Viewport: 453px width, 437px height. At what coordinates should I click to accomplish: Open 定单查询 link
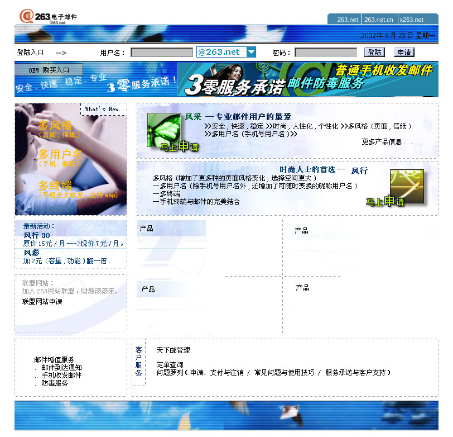click(170, 365)
